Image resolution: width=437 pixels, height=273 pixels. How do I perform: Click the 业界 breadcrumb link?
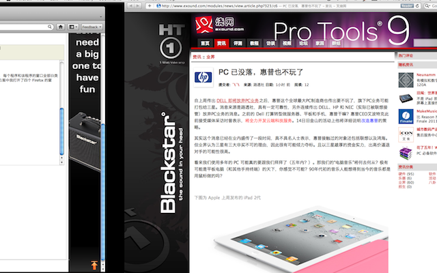coord(210,57)
